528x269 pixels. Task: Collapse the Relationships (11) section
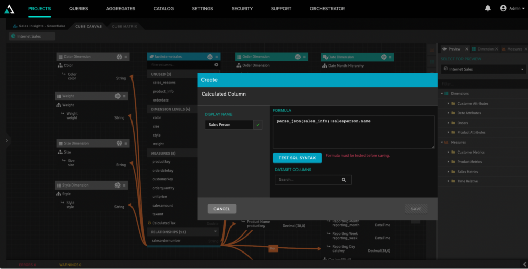tap(216, 232)
